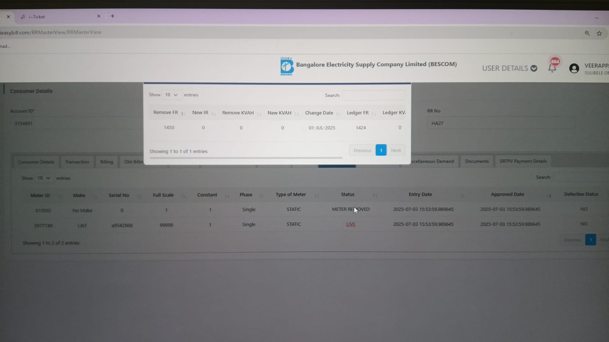Screen dimensions: 609x342
Task: Select the Miscellaneous Demand tab
Action: point(433,161)
